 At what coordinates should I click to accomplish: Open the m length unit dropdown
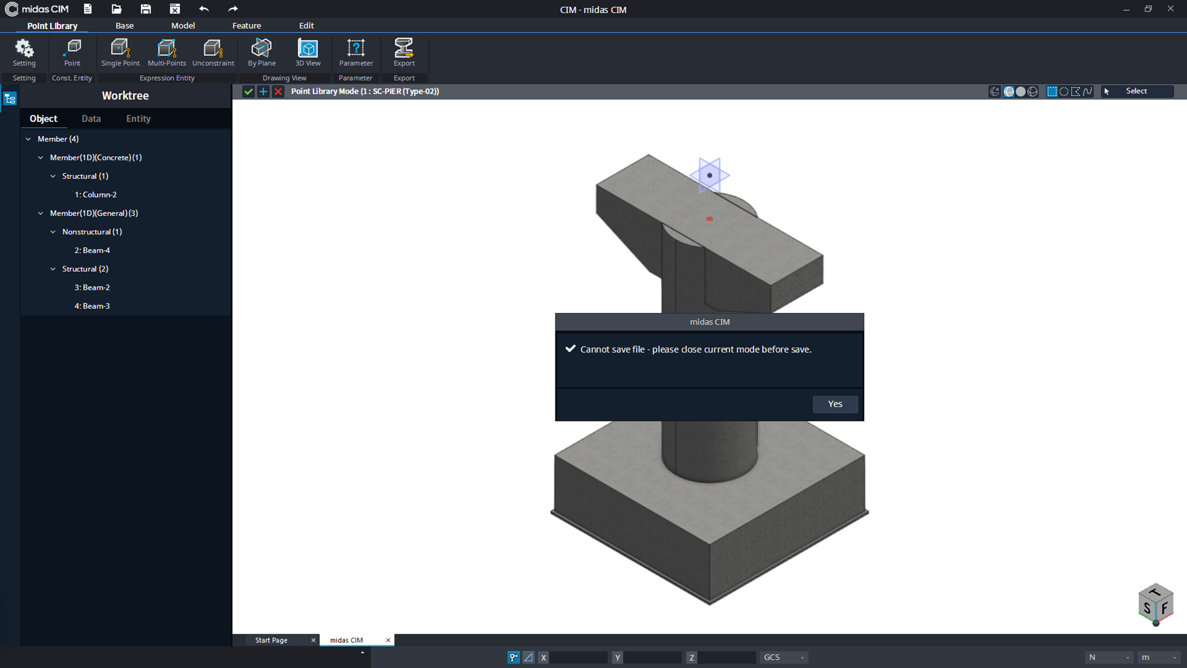(1159, 657)
